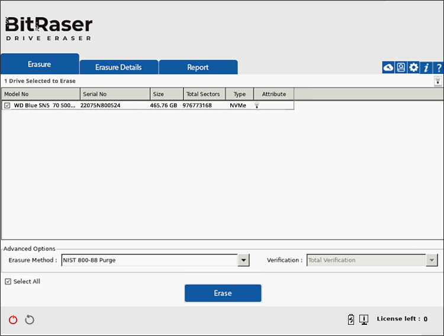The height and width of the screenshot is (336, 444).
Task: Open the system information monitor icon
Action: point(363,319)
